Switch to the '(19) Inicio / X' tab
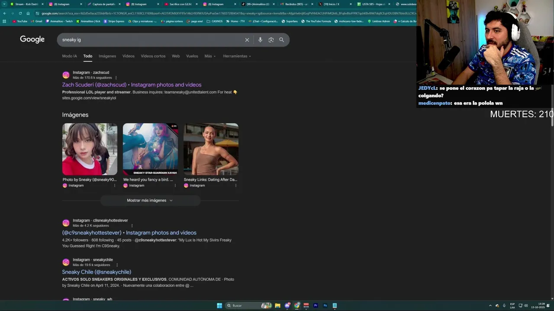Image resolution: width=554 pixels, height=311 pixels. point(334,4)
